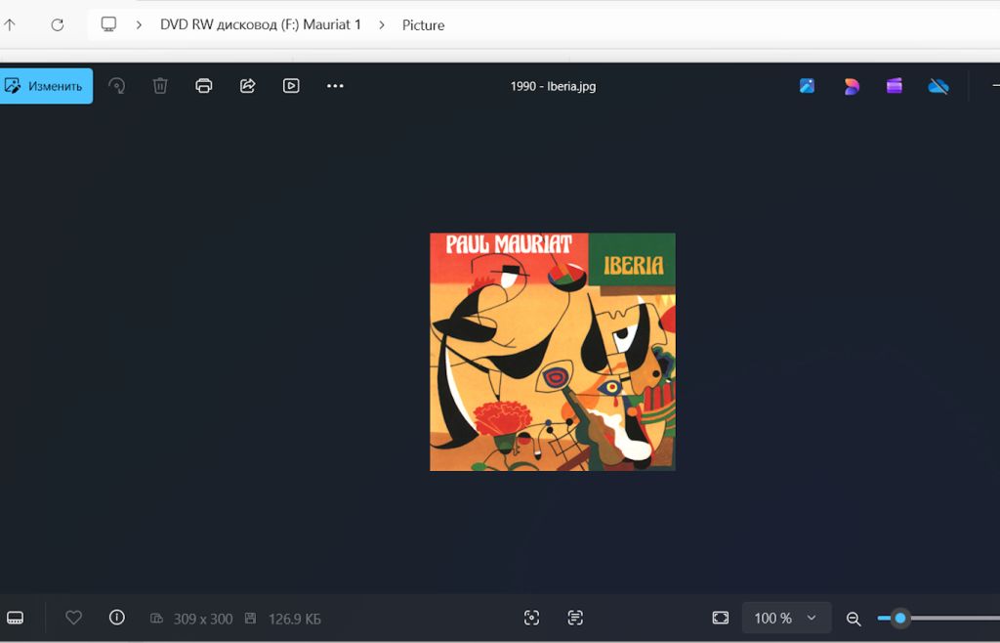
Task: Click the OneDrive crossed cloud icon
Action: [x=938, y=85]
